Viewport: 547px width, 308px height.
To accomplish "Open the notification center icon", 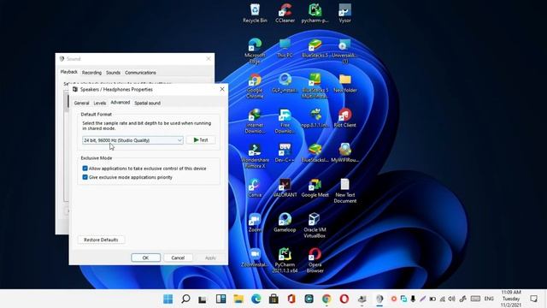I will 533,299.
